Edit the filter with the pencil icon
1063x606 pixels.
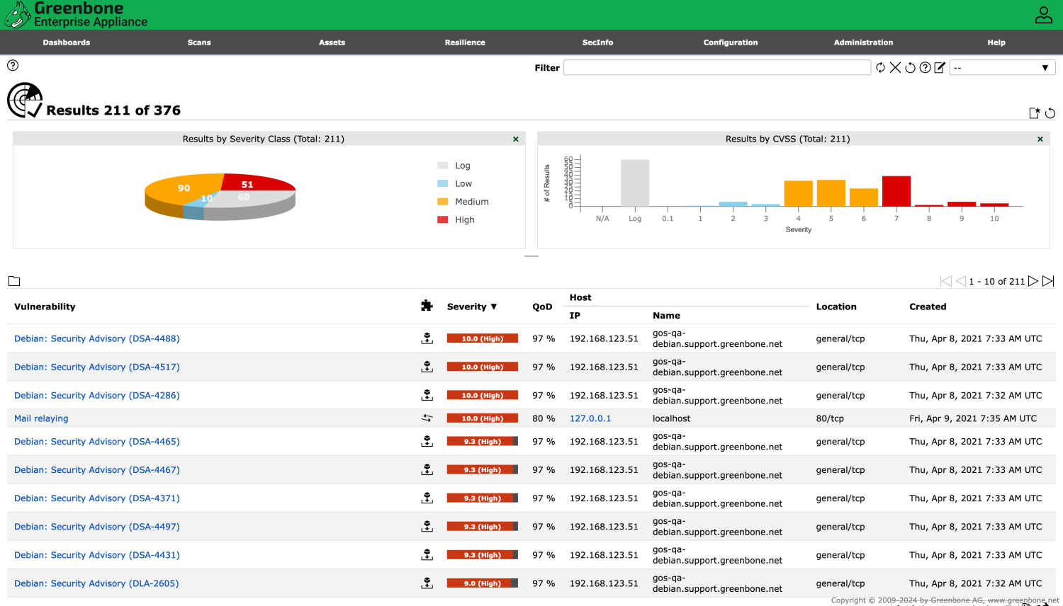click(940, 67)
